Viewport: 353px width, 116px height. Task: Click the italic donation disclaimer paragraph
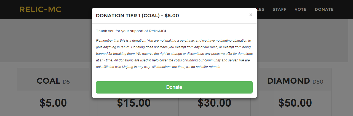click(174, 53)
